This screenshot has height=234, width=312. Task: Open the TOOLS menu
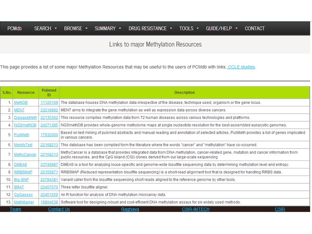pyautogui.click(x=189, y=29)
